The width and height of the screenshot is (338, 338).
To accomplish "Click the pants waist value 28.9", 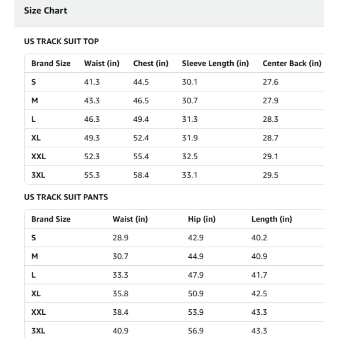I will [120, 238].
